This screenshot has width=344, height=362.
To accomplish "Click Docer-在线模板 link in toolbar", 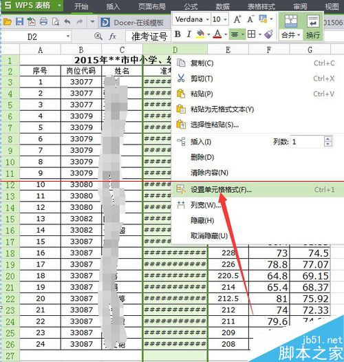I will (x=138, y=23).
